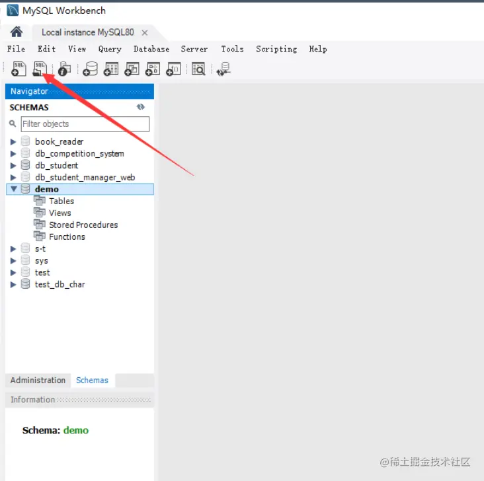Click the green demo schema name text

tap(76, 430)
